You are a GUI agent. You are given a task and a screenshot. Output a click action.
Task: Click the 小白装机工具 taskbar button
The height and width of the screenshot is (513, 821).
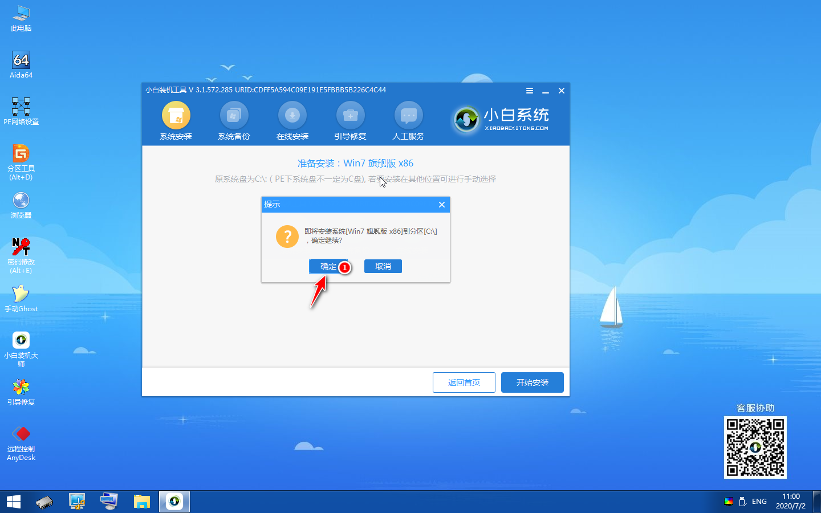pos(174,502)
